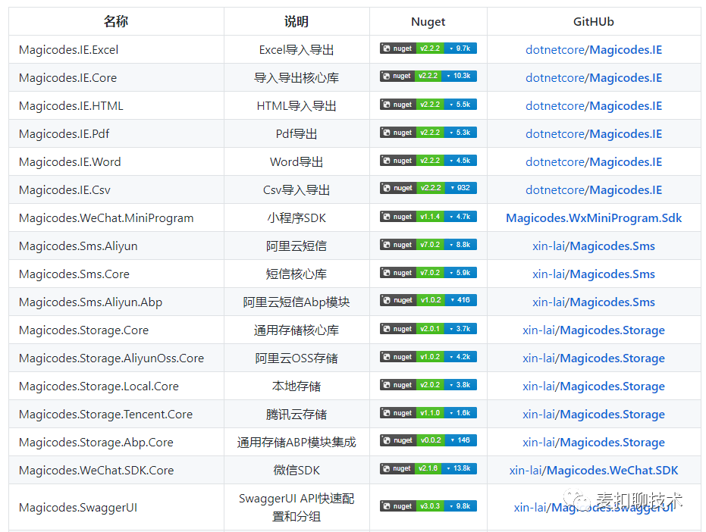Image resolution: width=706 pixels, height=532 pixels.
Task: Open the GitHub link for Magicodes.Storage.Tencent.Core
Action: click(594, 414)
